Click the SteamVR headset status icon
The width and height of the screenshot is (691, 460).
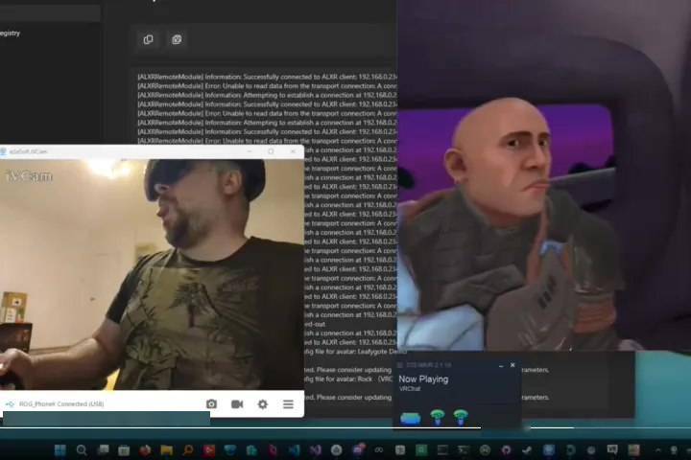pos(411,417)
